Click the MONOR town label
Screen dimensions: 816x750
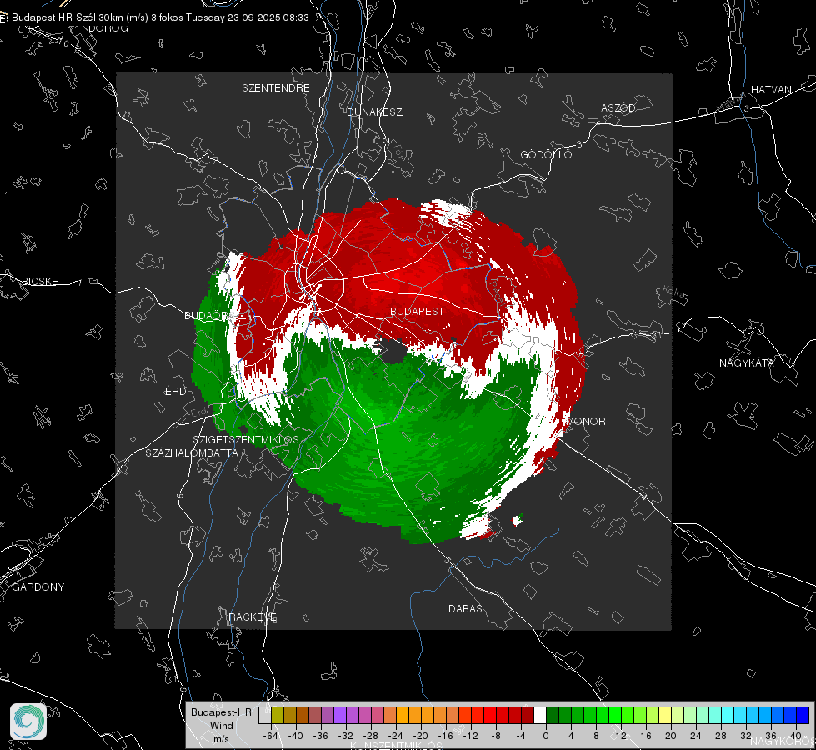(x=585, y=422)
